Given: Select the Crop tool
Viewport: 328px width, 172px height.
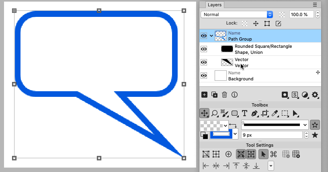Looking at the screenshot, I should pyautogui.click(x=265, y=113).
